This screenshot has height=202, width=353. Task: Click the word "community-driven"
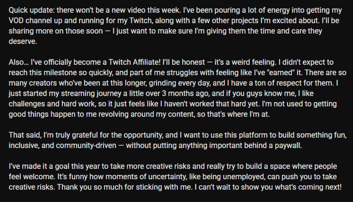pyautogui.click(x=86, y=146)
